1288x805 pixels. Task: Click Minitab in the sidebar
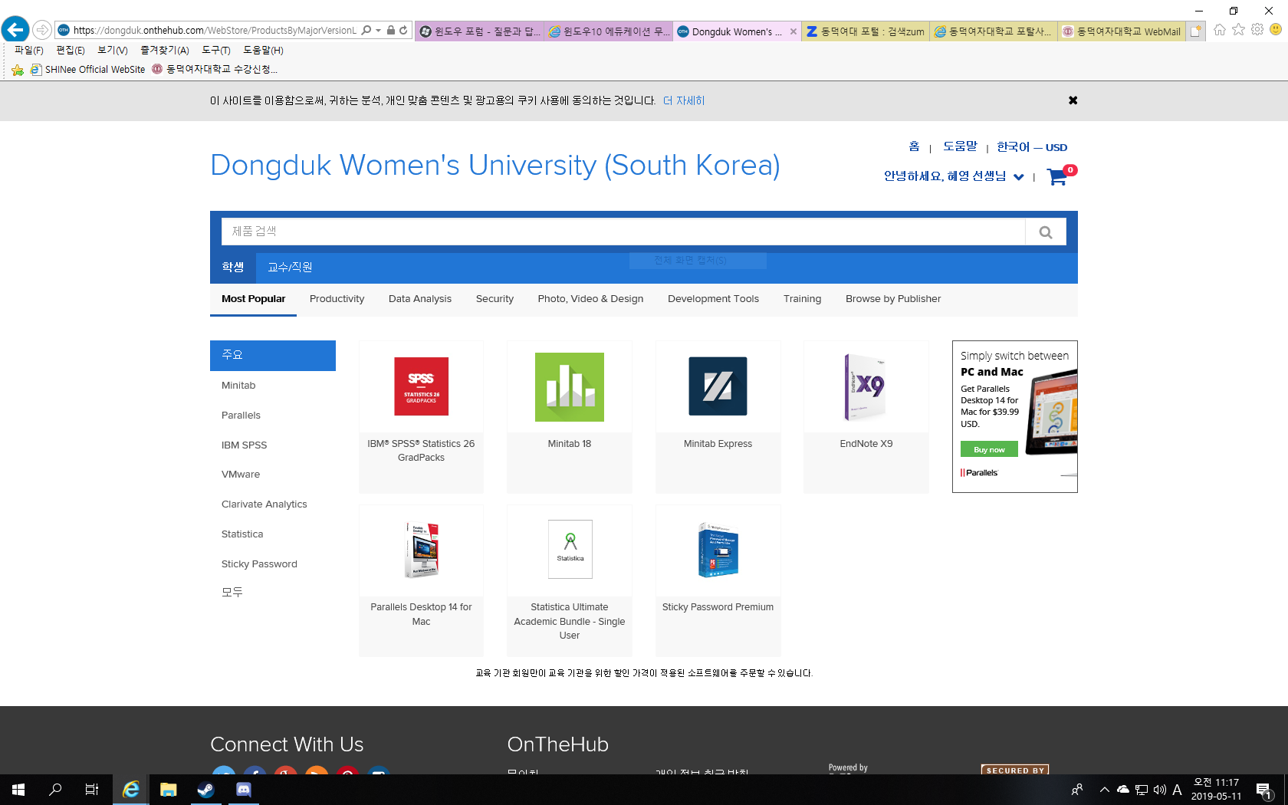238,386
